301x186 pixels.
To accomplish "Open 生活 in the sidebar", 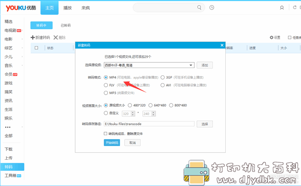I will click(9, 109).
